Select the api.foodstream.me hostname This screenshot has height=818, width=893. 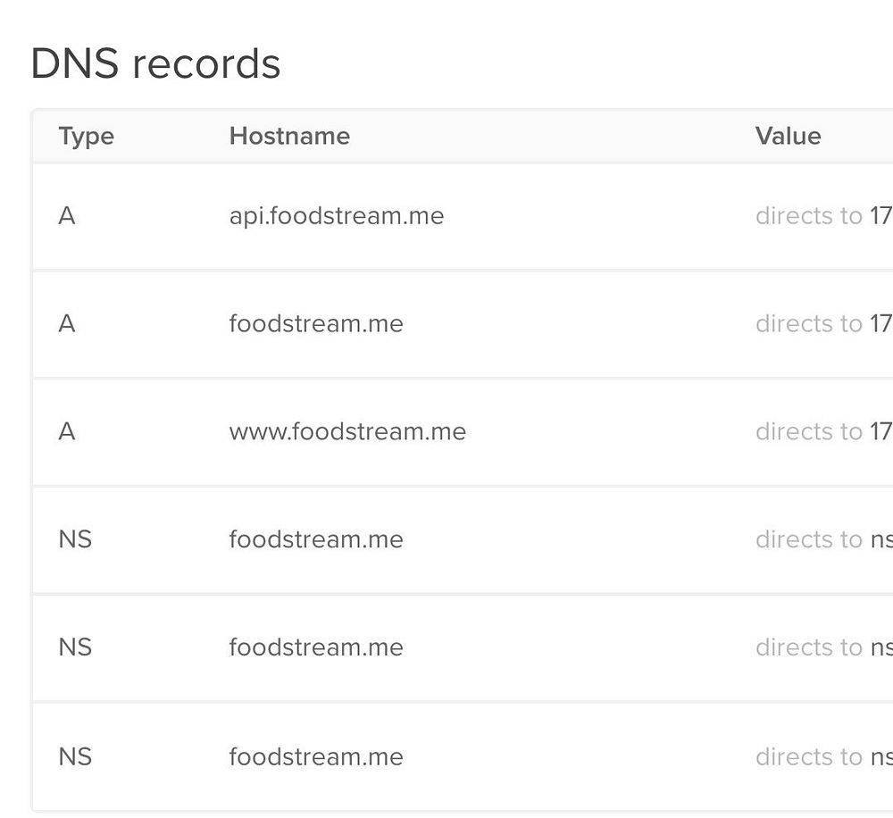pyautogui.click(x=336, y=215)
